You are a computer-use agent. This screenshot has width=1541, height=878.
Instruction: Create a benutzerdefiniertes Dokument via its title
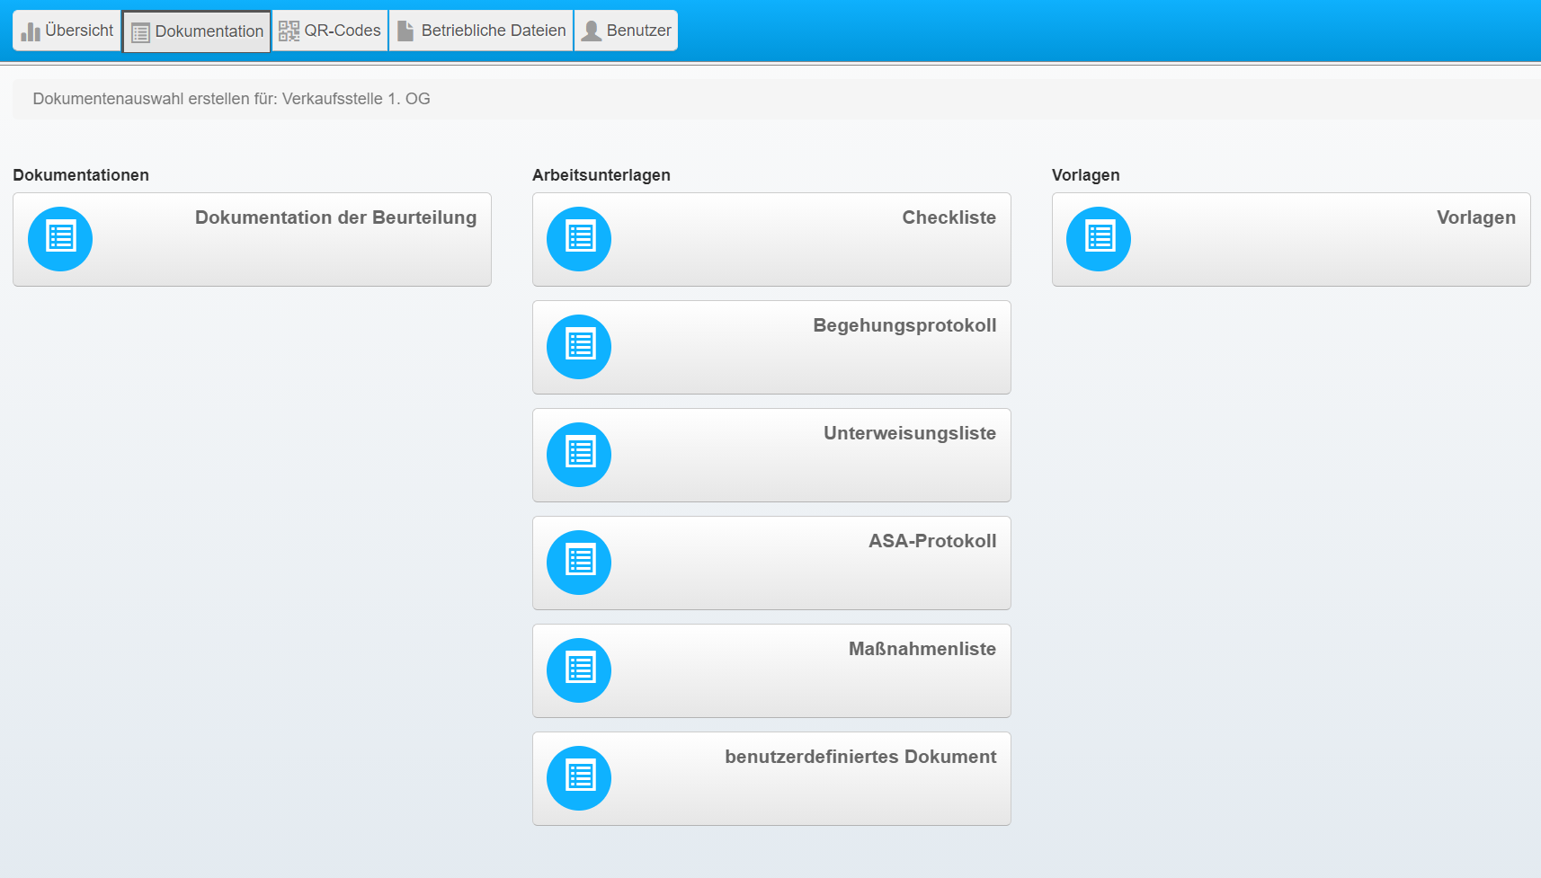[x=860, y=757]
